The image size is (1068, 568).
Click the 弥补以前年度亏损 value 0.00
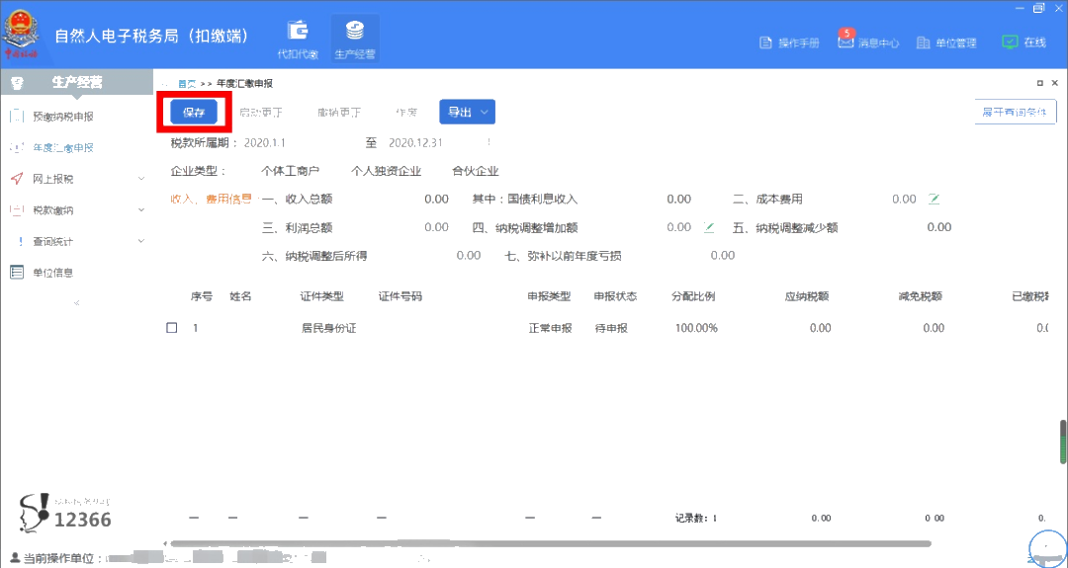[x=723, y=256]
